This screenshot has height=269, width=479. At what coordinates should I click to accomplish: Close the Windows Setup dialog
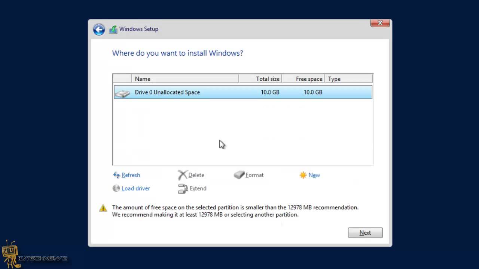(380, 23)
